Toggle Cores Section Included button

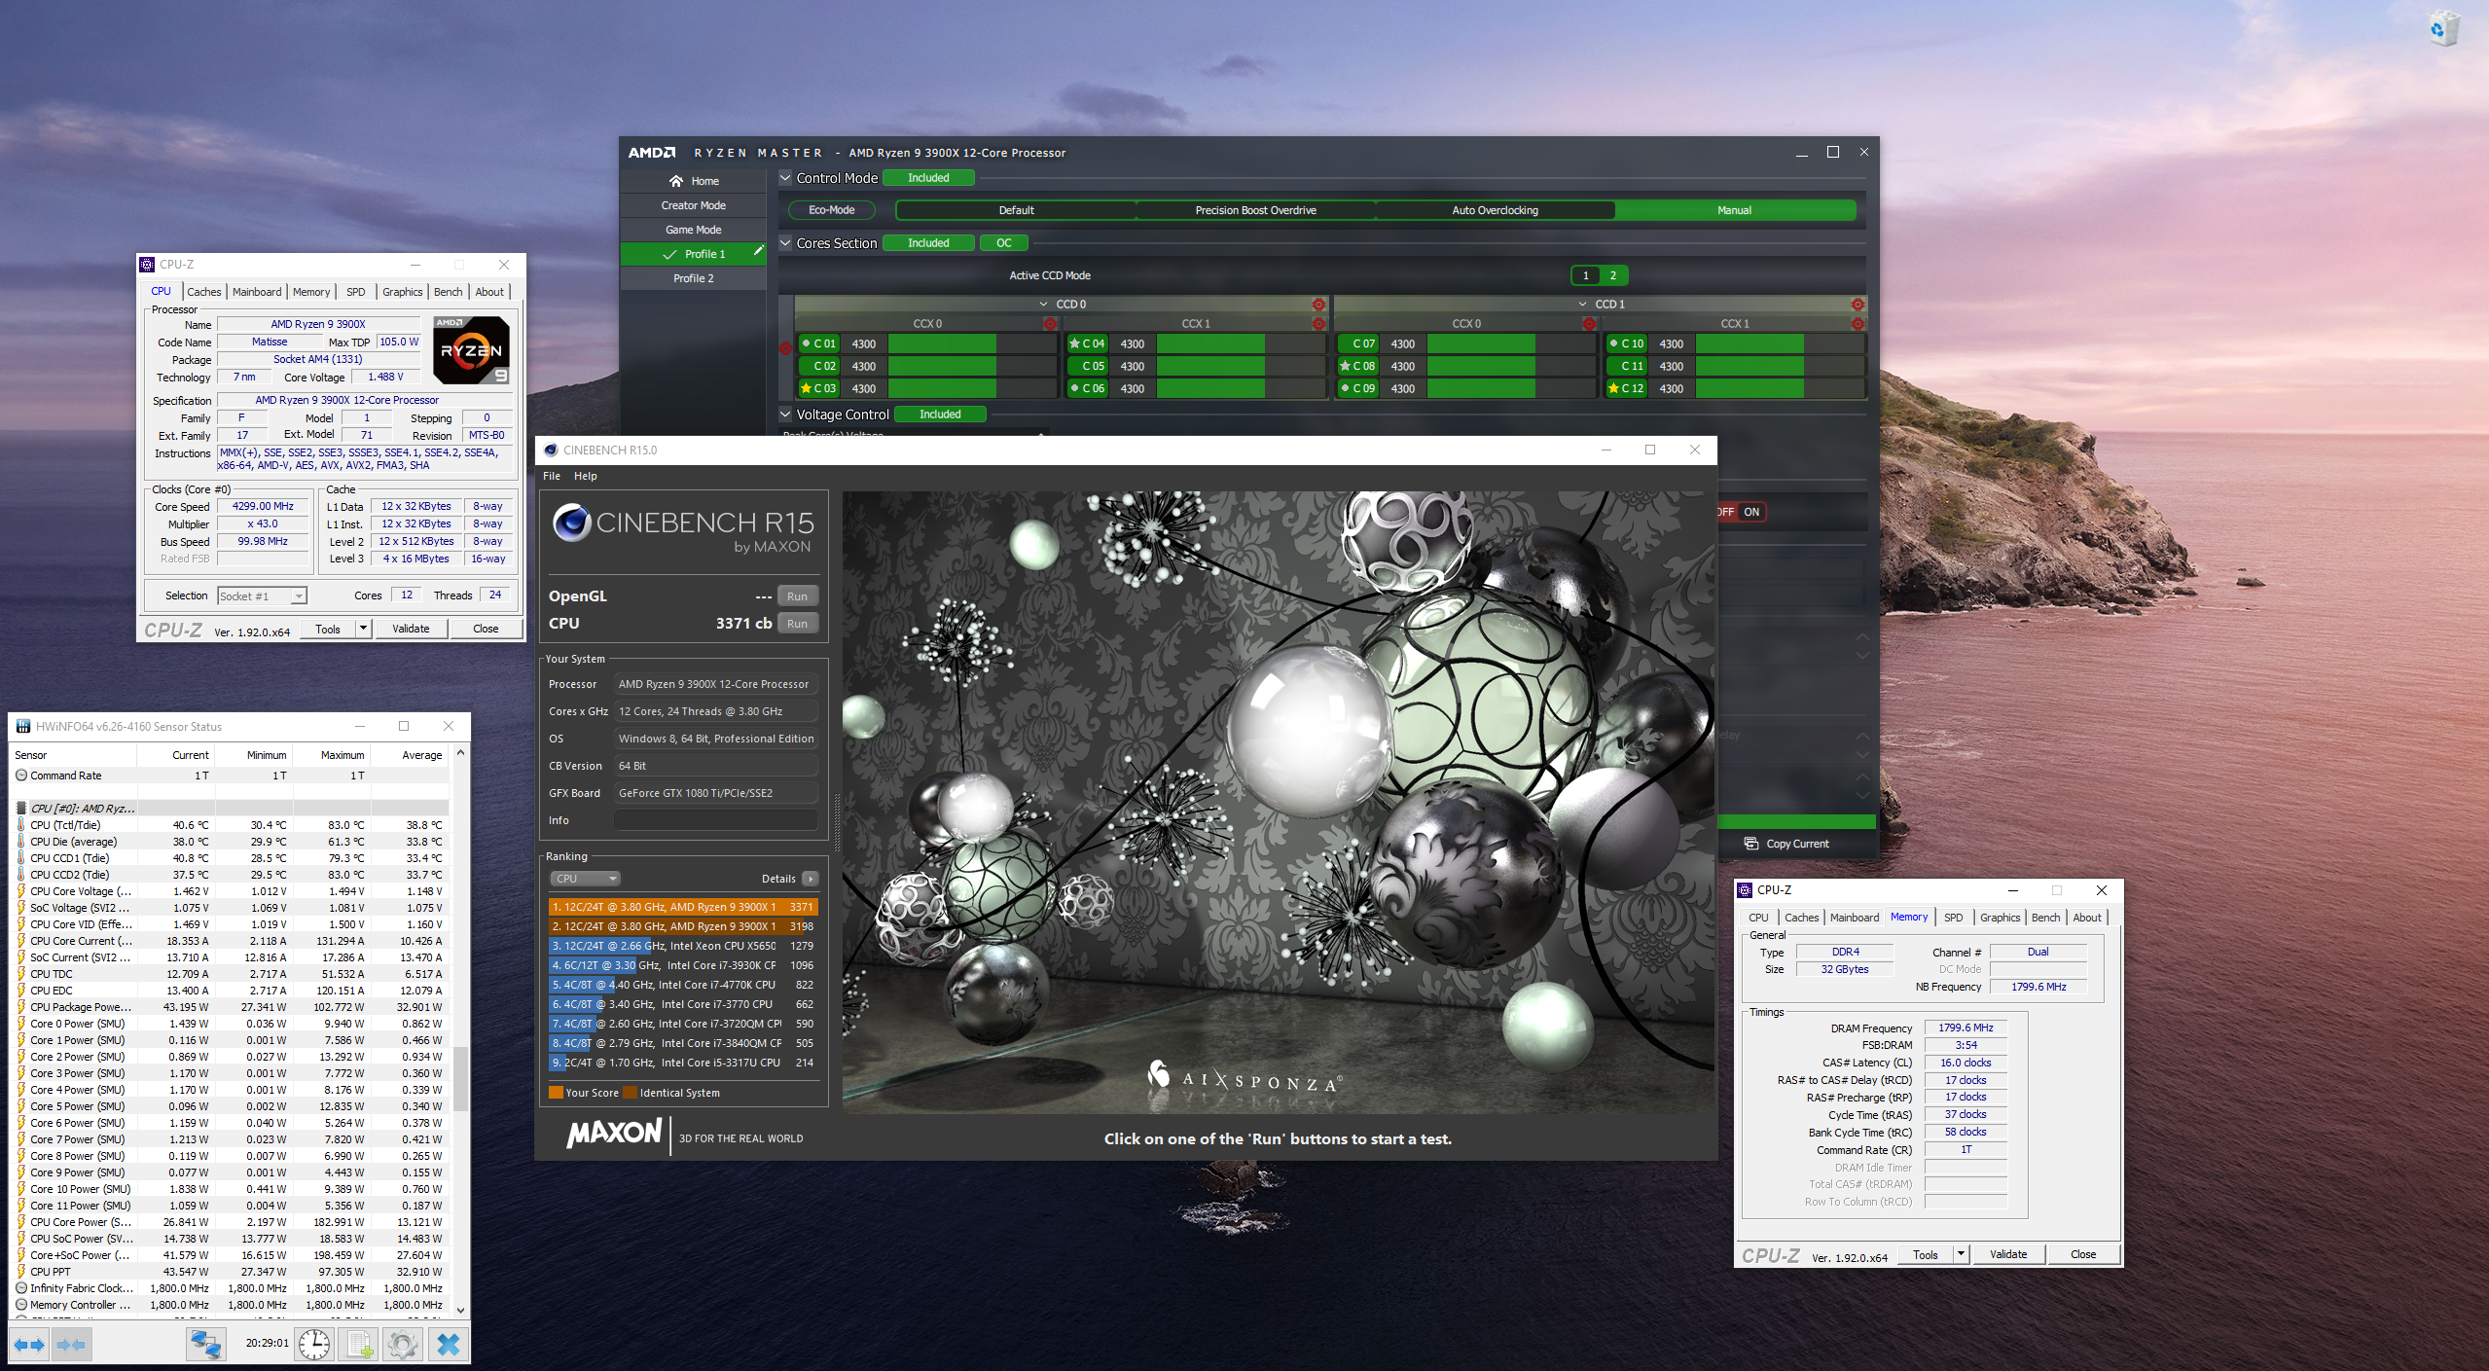pos(928,243)
